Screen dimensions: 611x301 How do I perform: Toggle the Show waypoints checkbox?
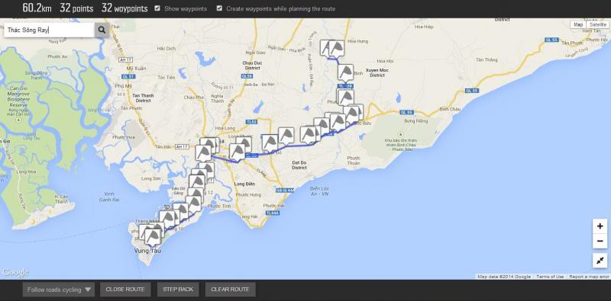pos(157,8)
